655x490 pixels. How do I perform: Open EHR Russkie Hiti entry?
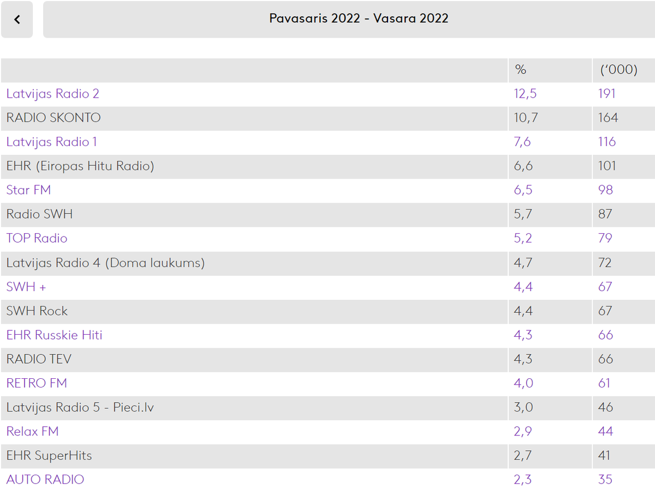click(54, 335)
